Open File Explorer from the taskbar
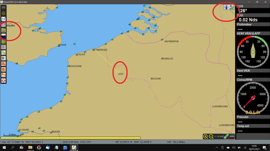This screenshot has width=270, height=151. (30, 148)
